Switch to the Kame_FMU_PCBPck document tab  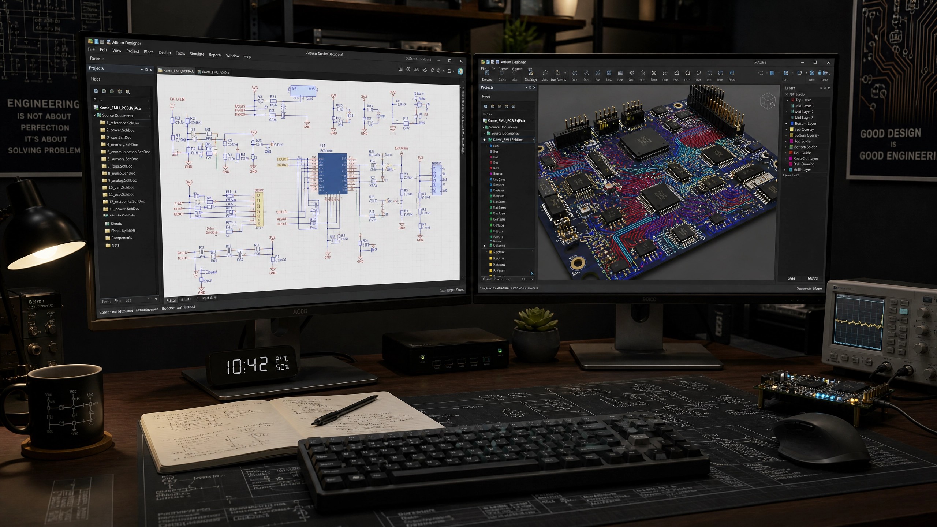176,71
